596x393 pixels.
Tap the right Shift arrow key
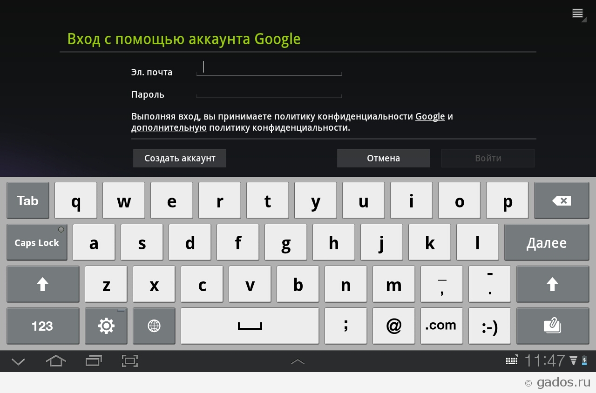(553, 284)
